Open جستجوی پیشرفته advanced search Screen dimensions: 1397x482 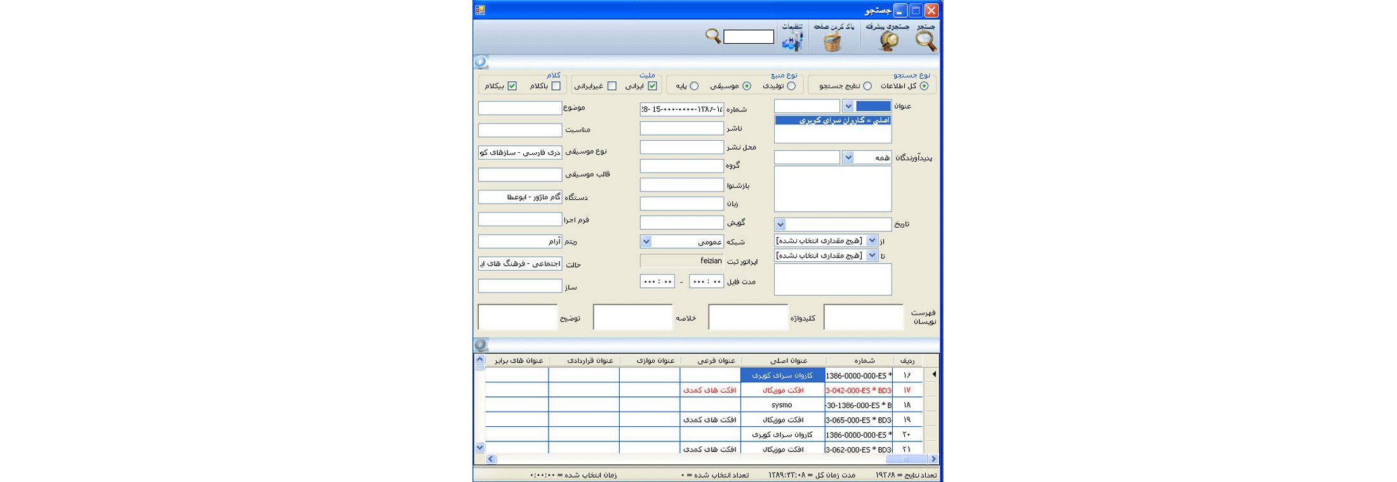[888, 41]
